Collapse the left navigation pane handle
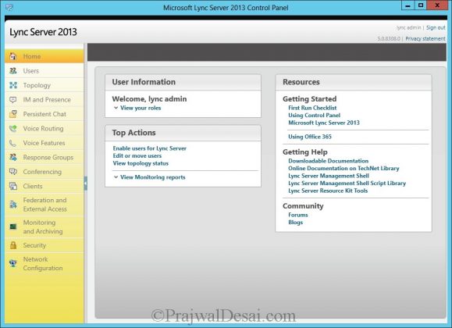 [86, 184]
